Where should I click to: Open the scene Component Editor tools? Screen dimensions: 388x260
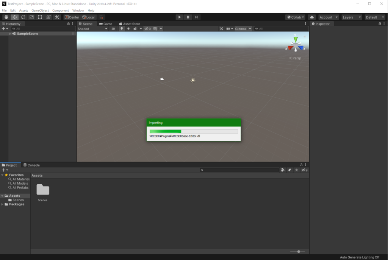pyautogui.click(x=221, y=29)
